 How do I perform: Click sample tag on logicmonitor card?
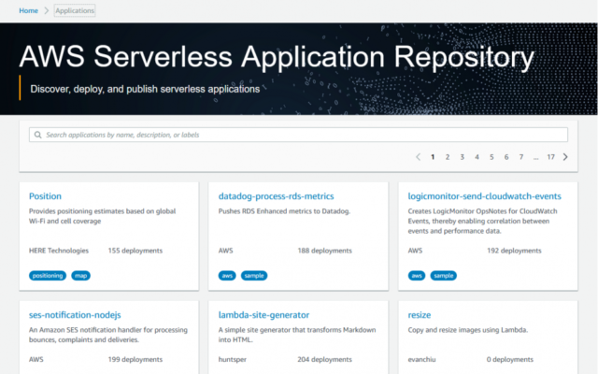coord(444,276)
